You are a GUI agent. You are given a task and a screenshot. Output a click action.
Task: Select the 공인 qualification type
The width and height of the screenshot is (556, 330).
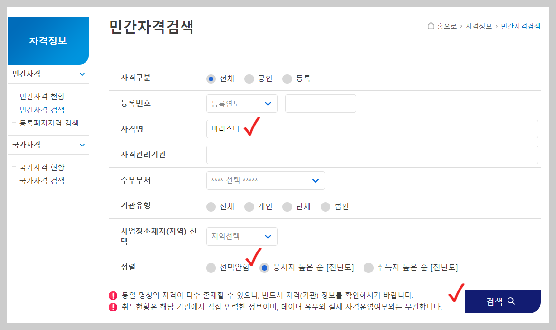point(249,79)
